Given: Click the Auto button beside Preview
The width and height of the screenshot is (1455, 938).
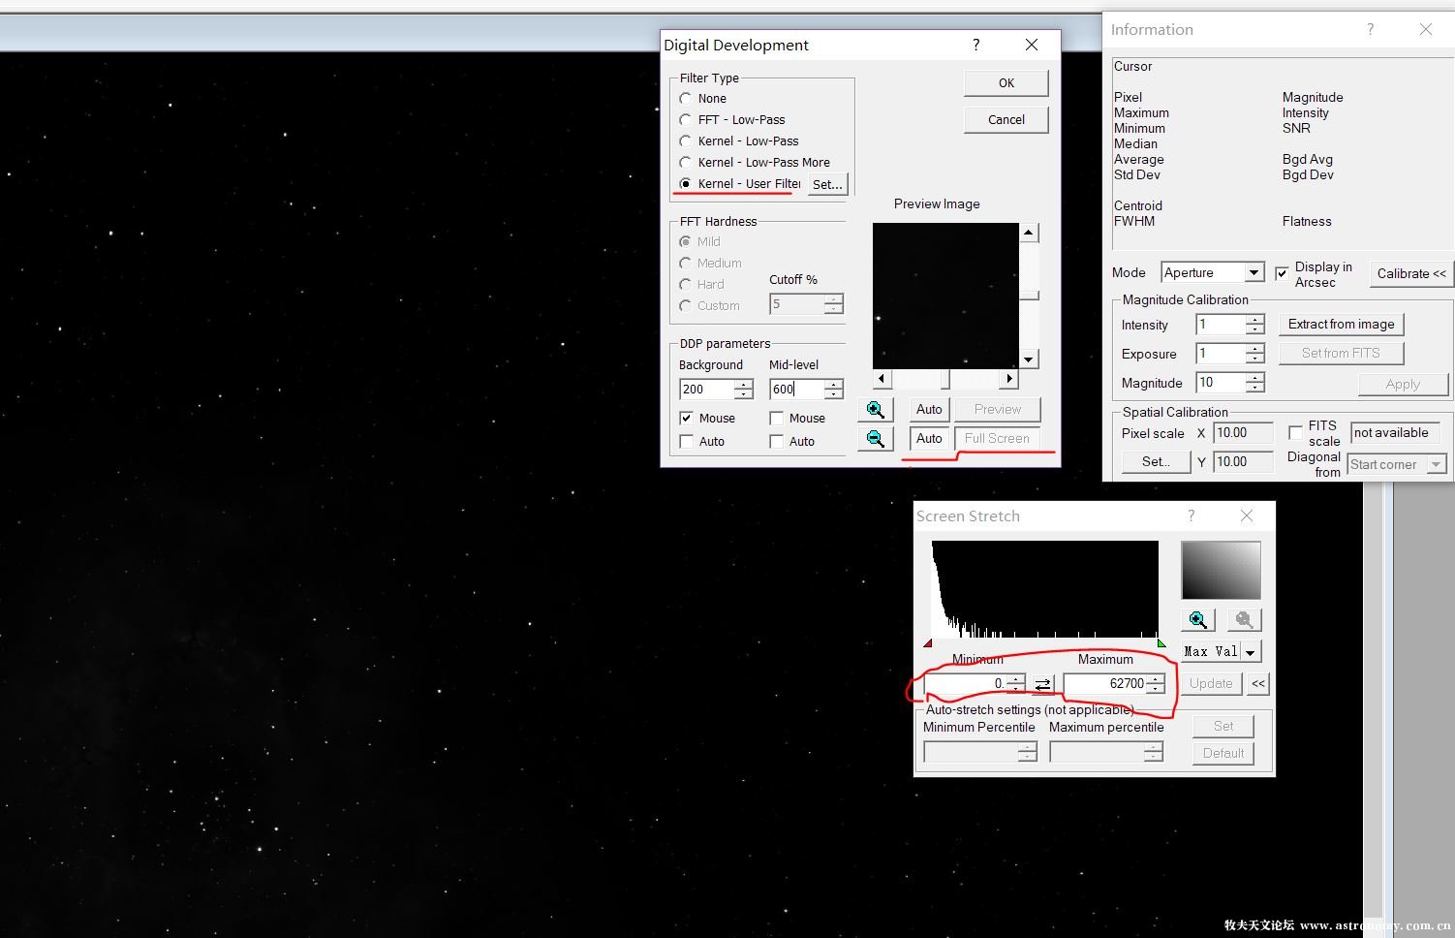Looking at the screenshot, I should pos(929,410).
